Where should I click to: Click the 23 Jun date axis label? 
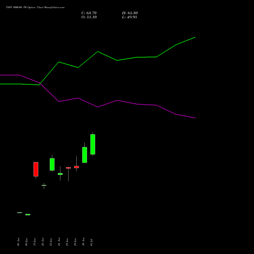tap(51, 242)
